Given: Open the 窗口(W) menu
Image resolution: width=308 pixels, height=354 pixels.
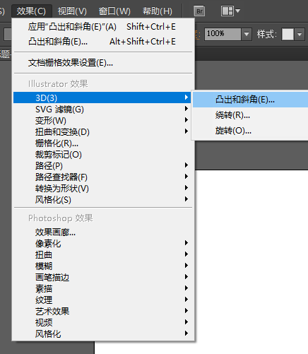Looking at the screenshot, I should click(114, 11).
